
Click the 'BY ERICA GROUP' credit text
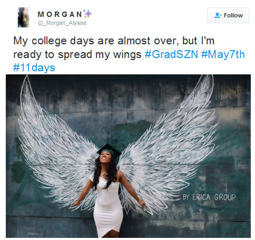click(x=209, y=197)
